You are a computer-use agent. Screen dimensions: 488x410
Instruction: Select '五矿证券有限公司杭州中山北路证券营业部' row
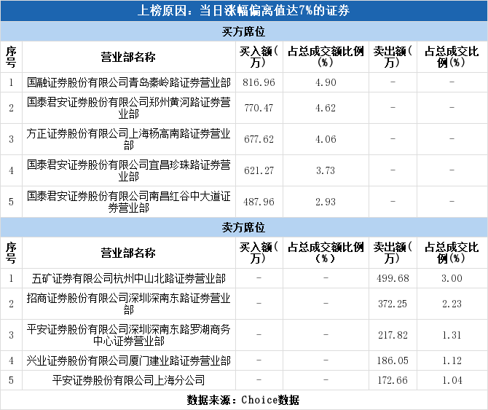coord(244,278)
